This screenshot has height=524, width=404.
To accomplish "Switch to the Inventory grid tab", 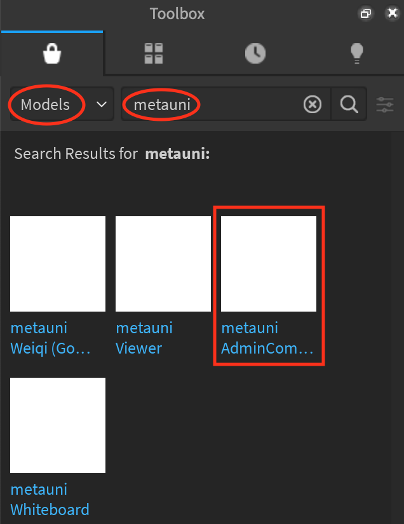I will tap(154, 53).
